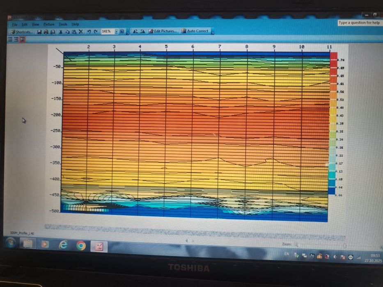
Task: Open the media player taskbar icon
Action: coord(45,244)
